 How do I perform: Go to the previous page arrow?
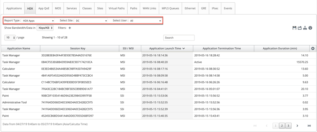(x=267, y=126)
